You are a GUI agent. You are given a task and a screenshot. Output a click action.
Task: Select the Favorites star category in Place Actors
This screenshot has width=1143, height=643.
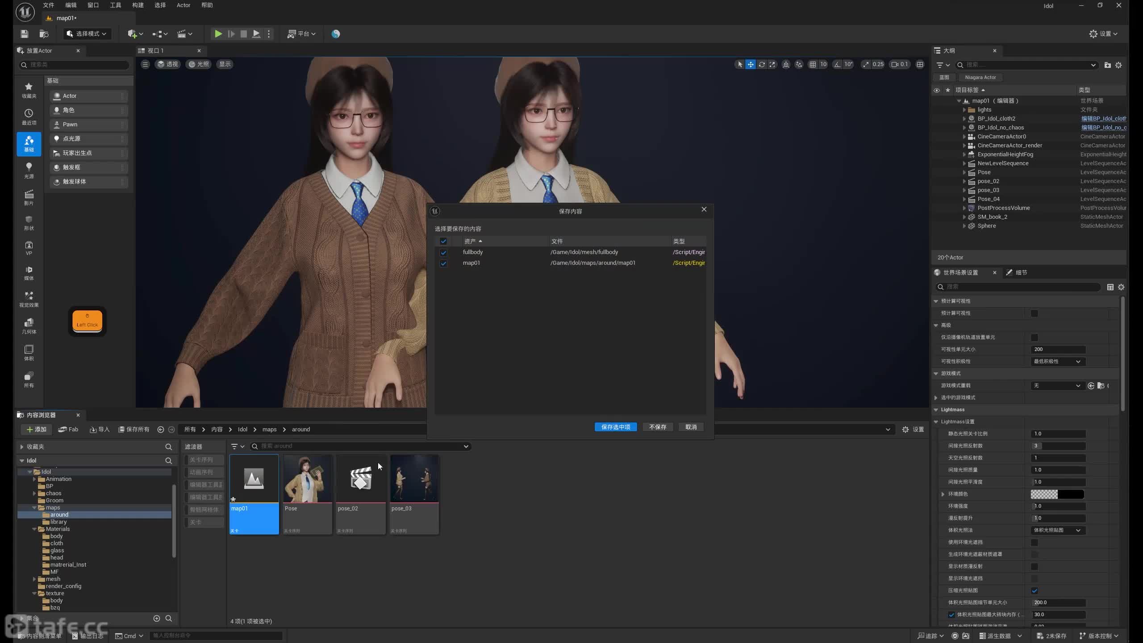pos(29,90)
